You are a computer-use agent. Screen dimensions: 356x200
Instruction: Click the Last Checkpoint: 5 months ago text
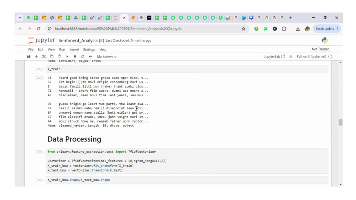tap(129, 40)
